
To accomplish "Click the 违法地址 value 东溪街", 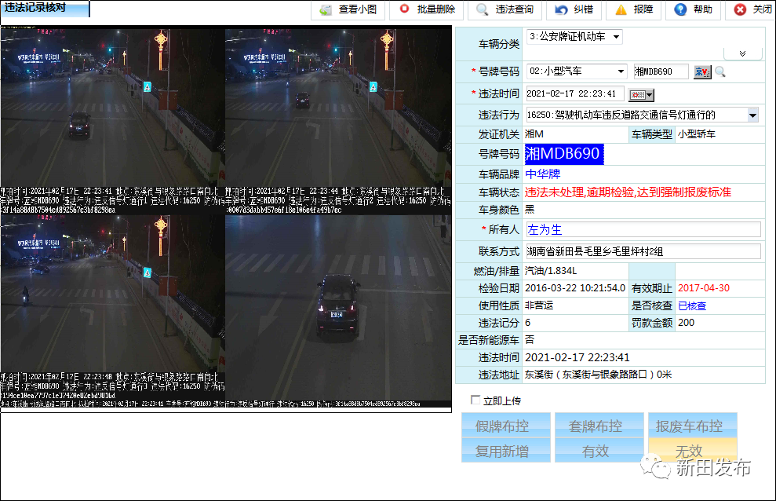I will pos(598,375).
